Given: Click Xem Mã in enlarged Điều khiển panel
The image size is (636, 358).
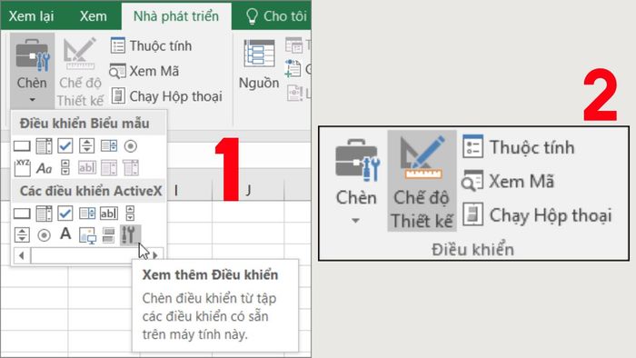Looking at the screenshot, I should coord(508,181).
